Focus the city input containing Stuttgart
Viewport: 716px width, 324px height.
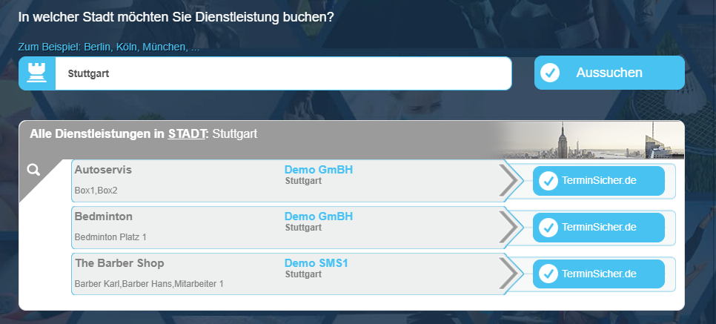tap(283, 73)
